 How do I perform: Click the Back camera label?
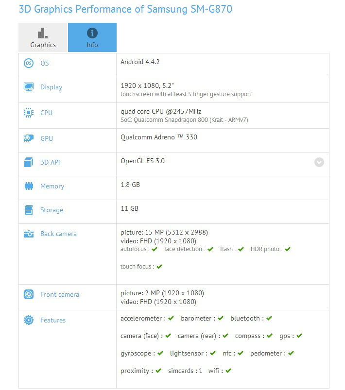[58, 234]
